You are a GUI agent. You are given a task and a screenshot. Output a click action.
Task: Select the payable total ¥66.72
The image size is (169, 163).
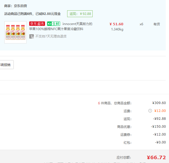pos(156,158)
